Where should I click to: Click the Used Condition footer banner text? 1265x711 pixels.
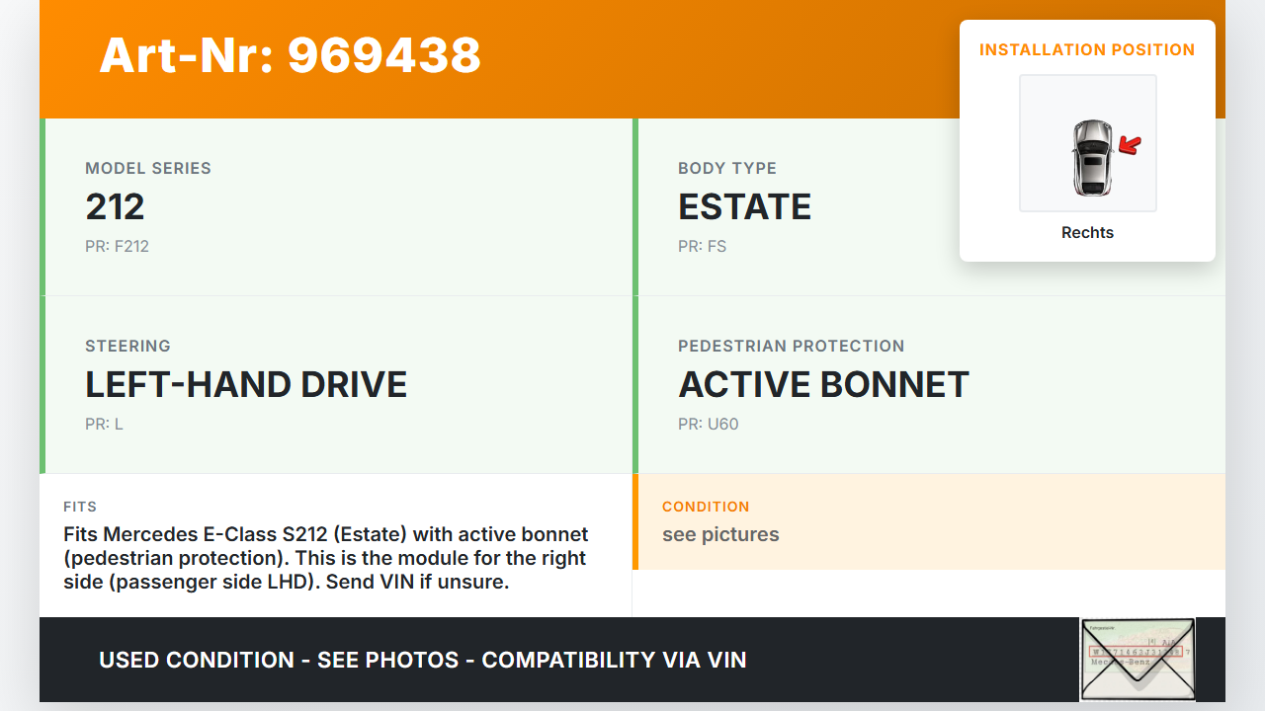423,660
